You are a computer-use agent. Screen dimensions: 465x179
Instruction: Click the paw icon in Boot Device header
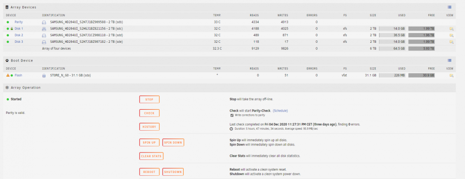coord(7,60)
